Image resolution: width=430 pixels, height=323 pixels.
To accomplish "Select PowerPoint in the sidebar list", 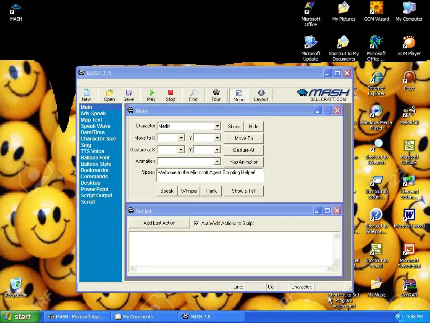I will click(94, 189).
